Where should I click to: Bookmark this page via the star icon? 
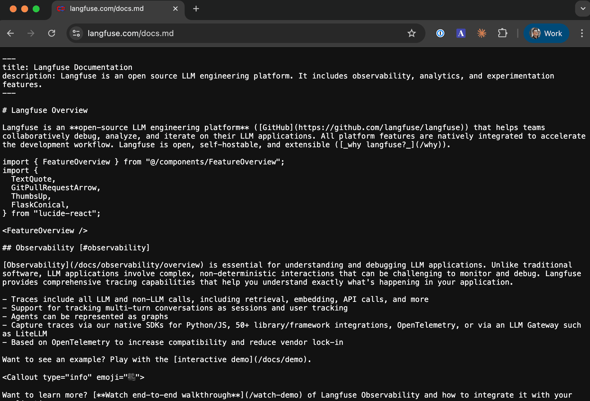(412, 33)
